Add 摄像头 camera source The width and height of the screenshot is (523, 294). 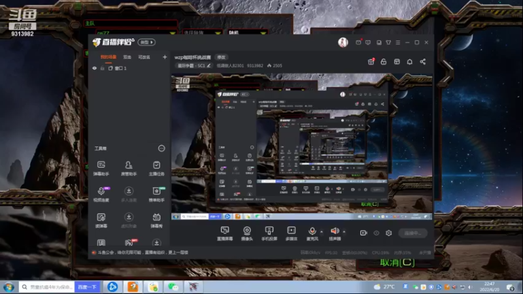pyautogui.click(x=247, y=233)
